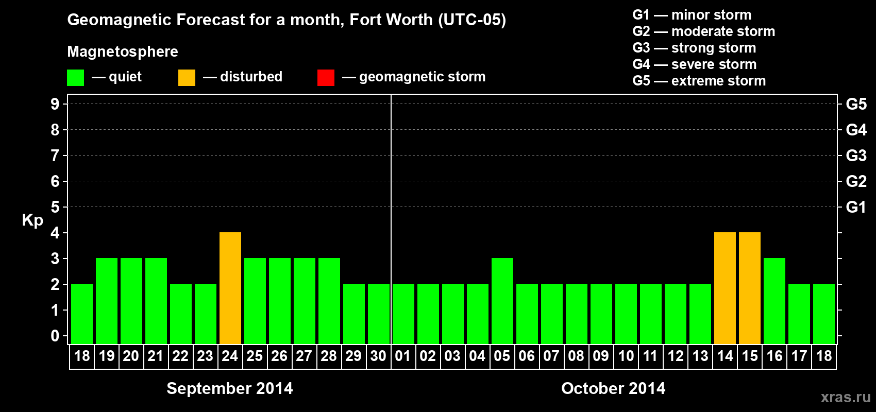Click the 'G3' right axis label

(856, 156)
